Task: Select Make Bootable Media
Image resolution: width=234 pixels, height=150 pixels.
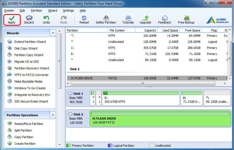Action: 25,81
